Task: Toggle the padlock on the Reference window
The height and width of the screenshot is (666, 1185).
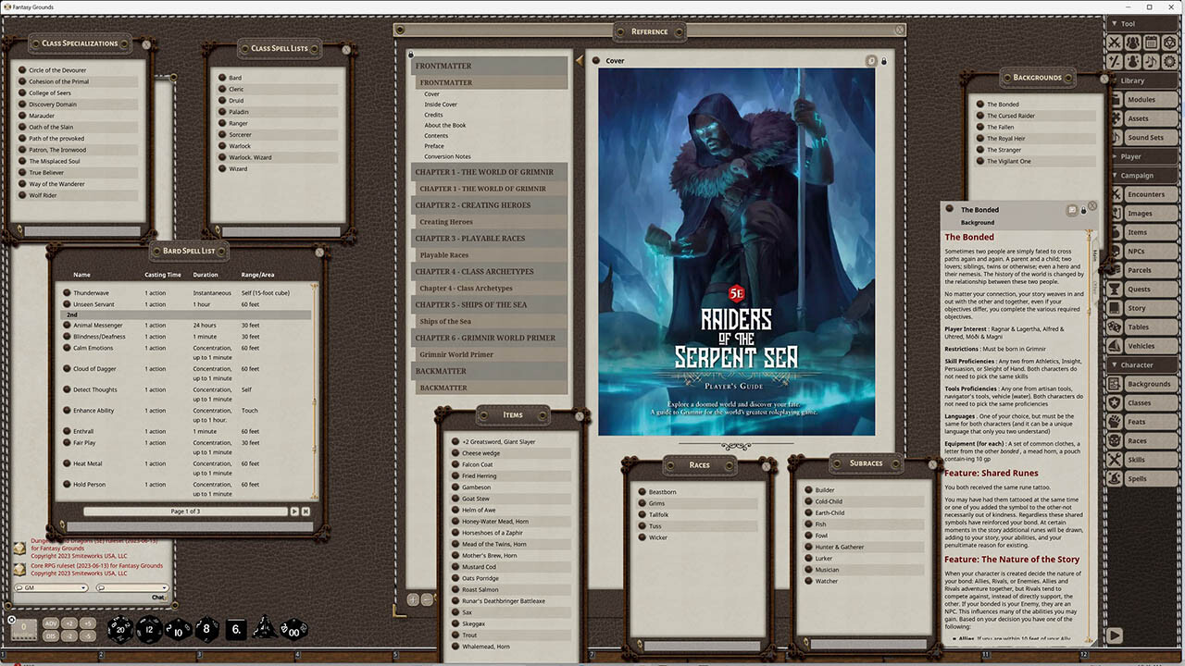Action: tap(884, 60)
